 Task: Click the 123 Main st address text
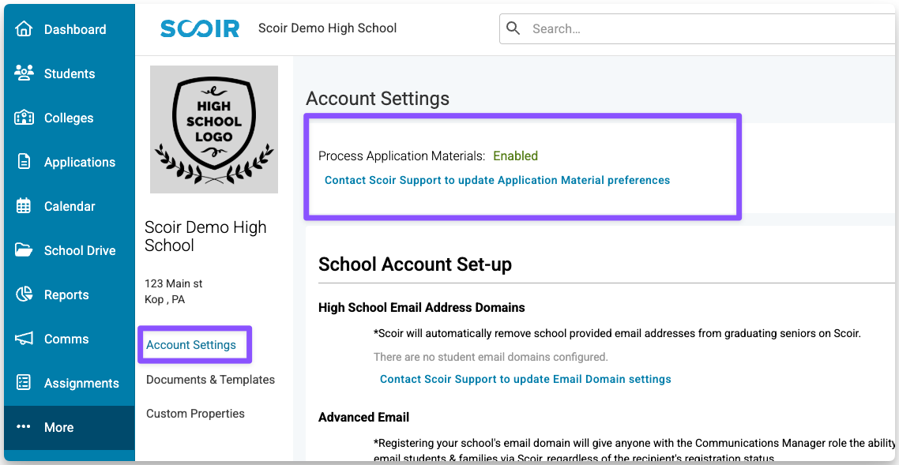pyautogui.click(x=174, y=283)
